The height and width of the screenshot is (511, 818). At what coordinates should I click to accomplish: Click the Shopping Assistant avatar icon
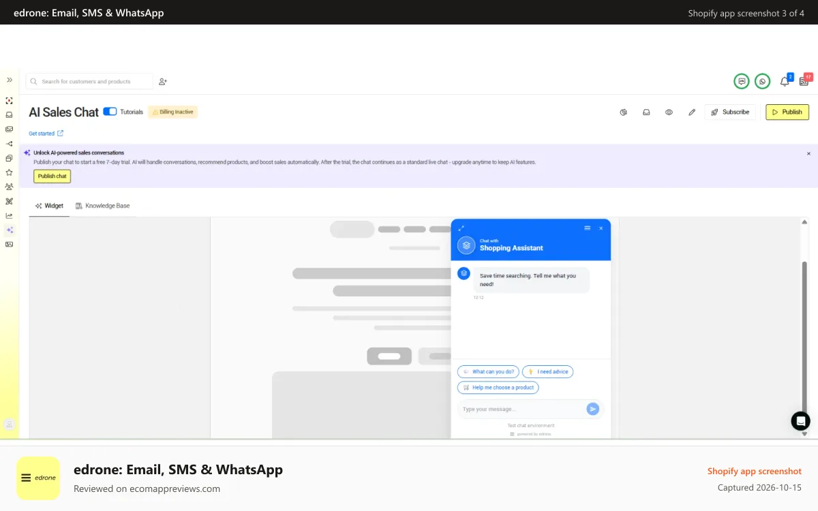[x=466, y=245]
